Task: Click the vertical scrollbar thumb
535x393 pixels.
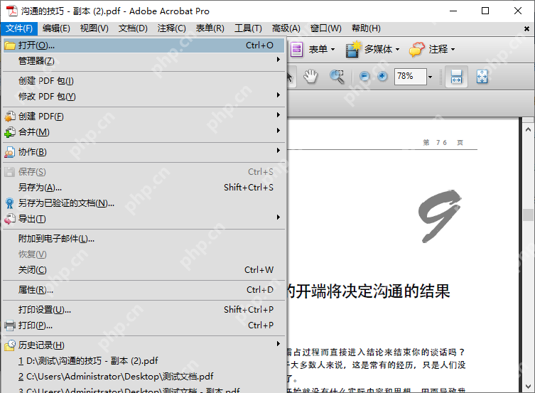Action: [x=528, y=215]
